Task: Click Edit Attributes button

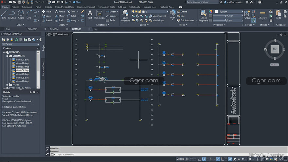Action: click(186, 20)
